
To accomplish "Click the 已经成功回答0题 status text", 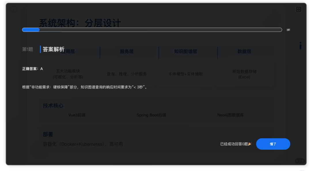I will (234, 144).
